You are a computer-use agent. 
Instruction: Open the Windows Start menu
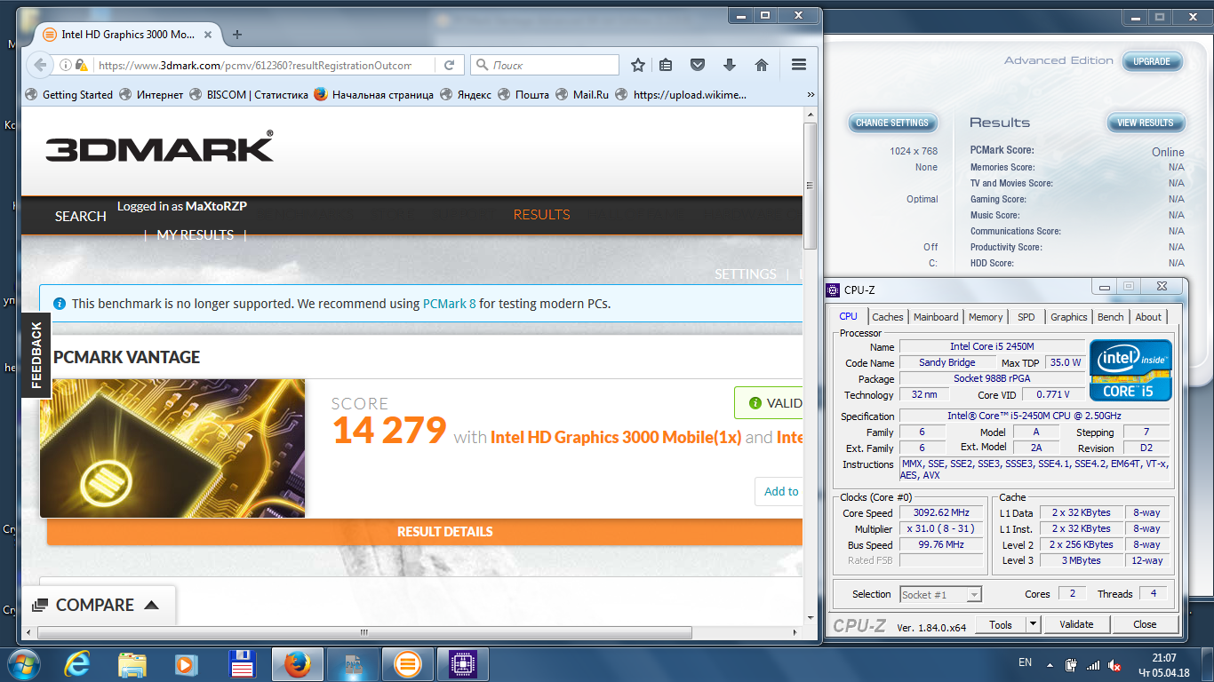pyautogui.click(x=23, y=663)
